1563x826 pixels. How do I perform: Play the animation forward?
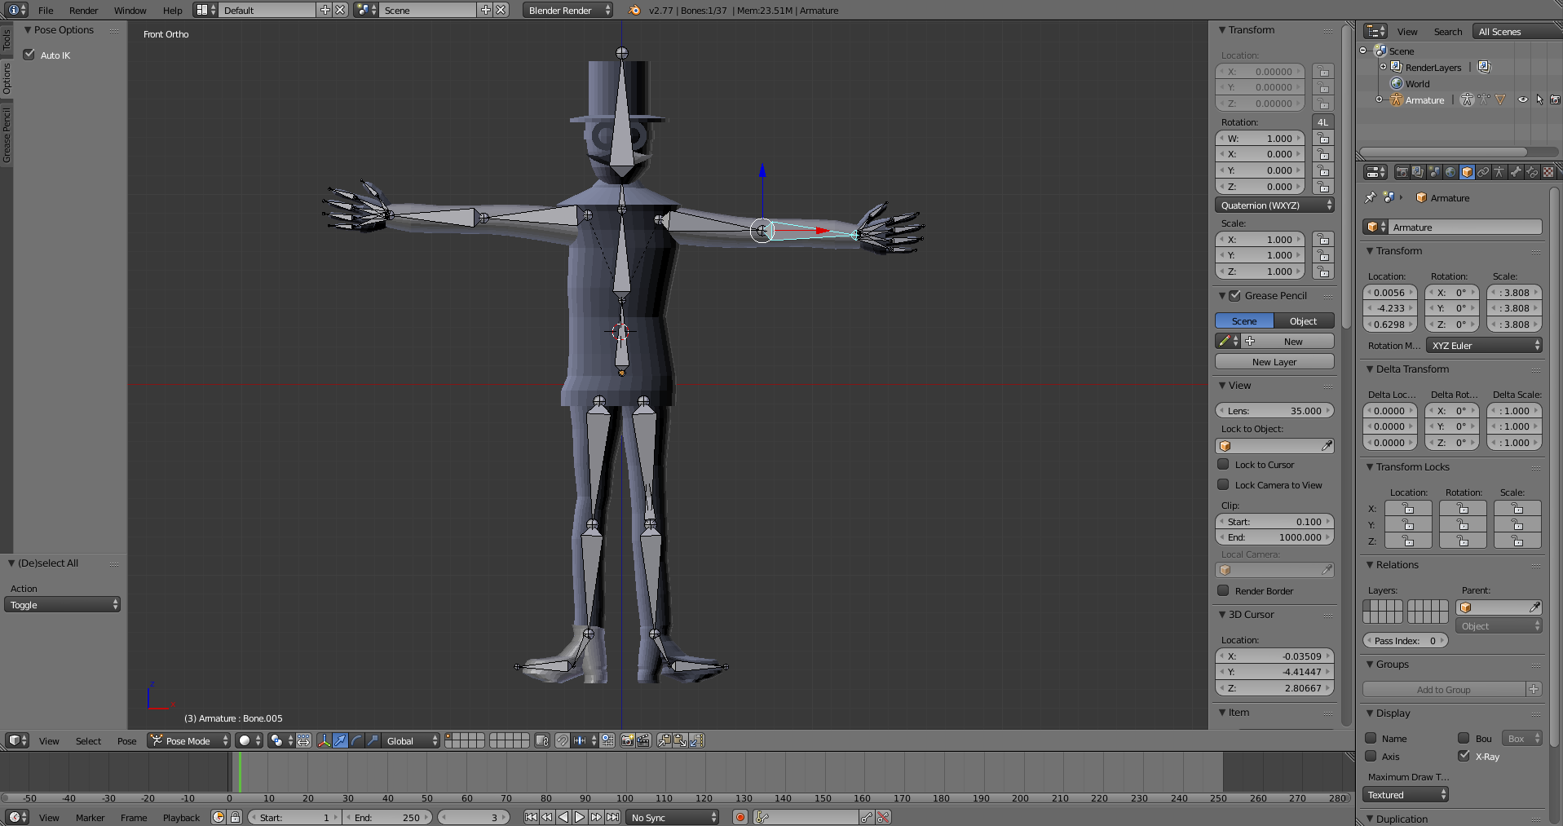tap(580, 817)
